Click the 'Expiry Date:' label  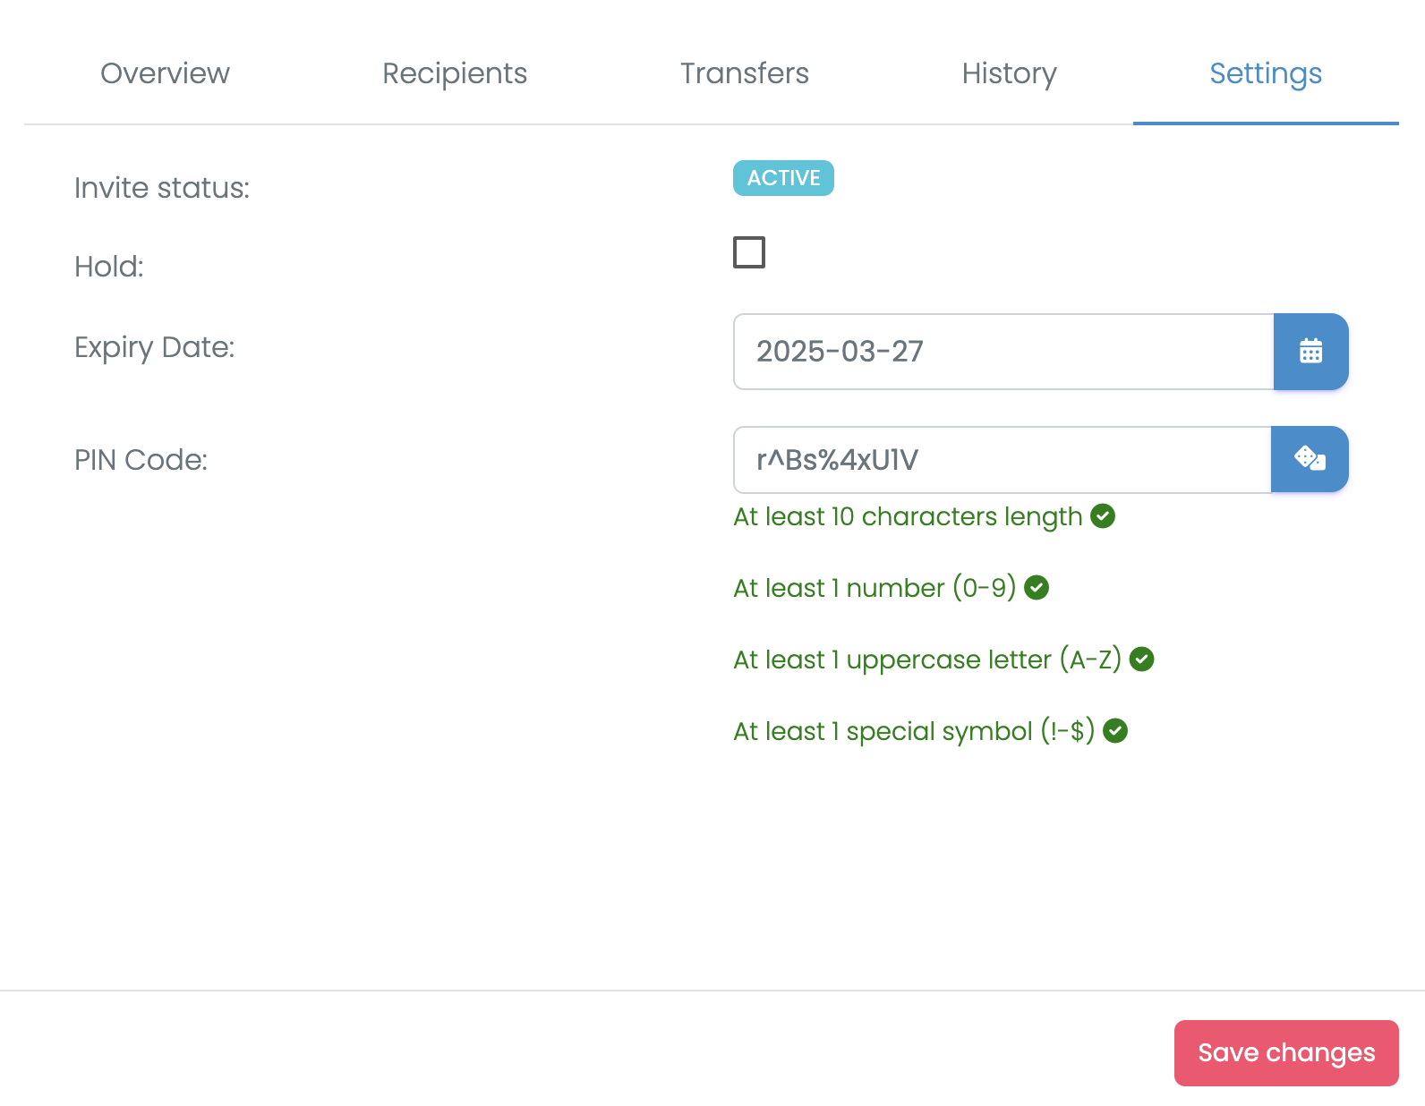coord(154,347)
